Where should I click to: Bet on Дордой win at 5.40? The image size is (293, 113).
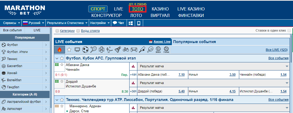[x=181, y=91]
